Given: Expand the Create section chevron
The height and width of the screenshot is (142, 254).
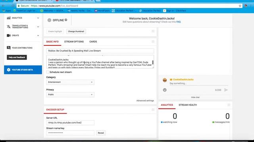Looking at the screenshot, I should pyautogui.click(x=38, y=35).
